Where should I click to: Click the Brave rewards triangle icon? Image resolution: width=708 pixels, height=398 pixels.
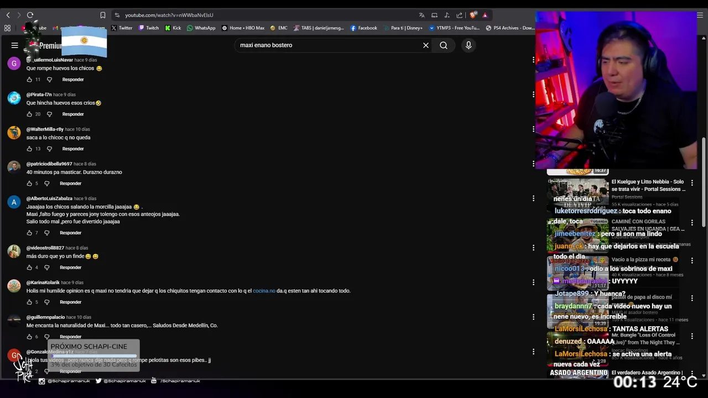(485, 15)
